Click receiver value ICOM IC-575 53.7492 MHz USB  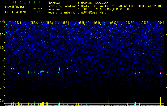click(106, 9)
